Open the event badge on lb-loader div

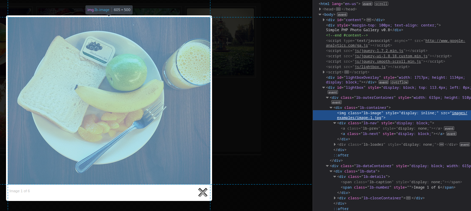(x=465, y=144)
